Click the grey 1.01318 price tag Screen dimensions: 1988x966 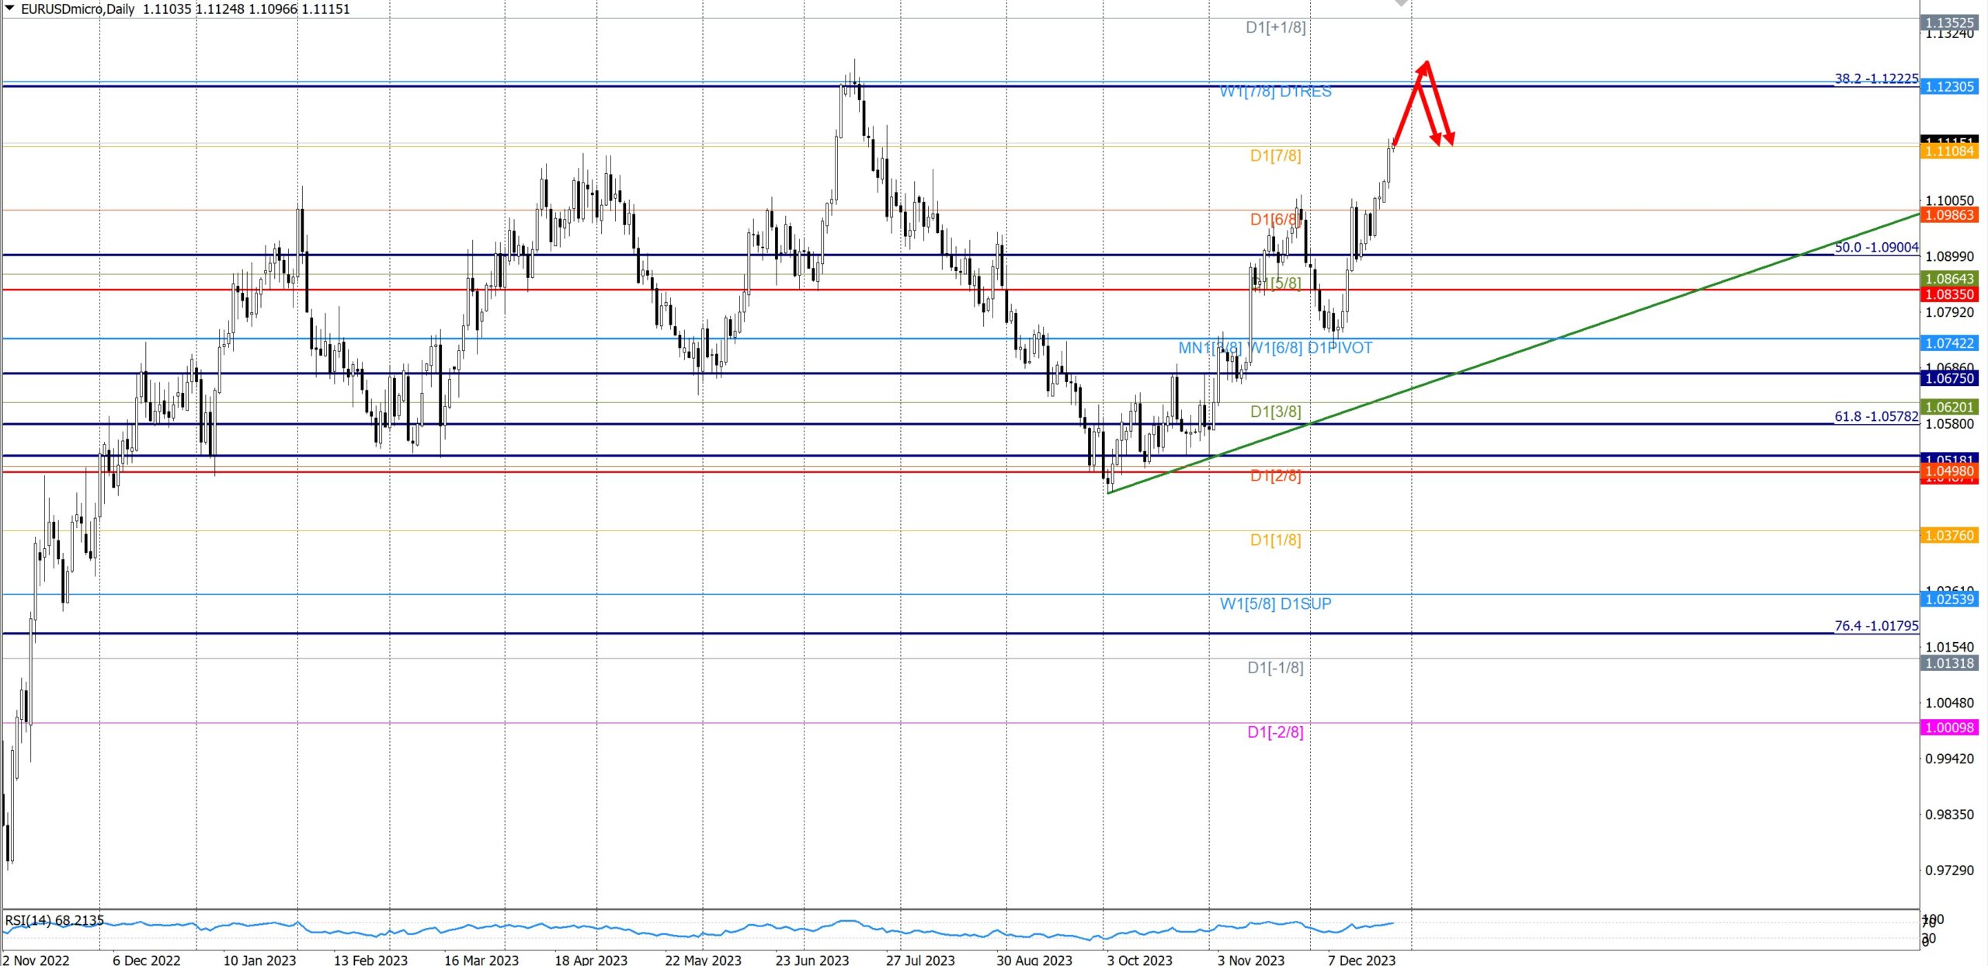[1949, 663]
